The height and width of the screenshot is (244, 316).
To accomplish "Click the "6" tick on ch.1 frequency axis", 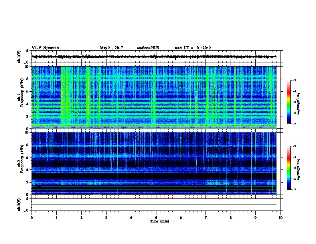I will tap(28, 91).
